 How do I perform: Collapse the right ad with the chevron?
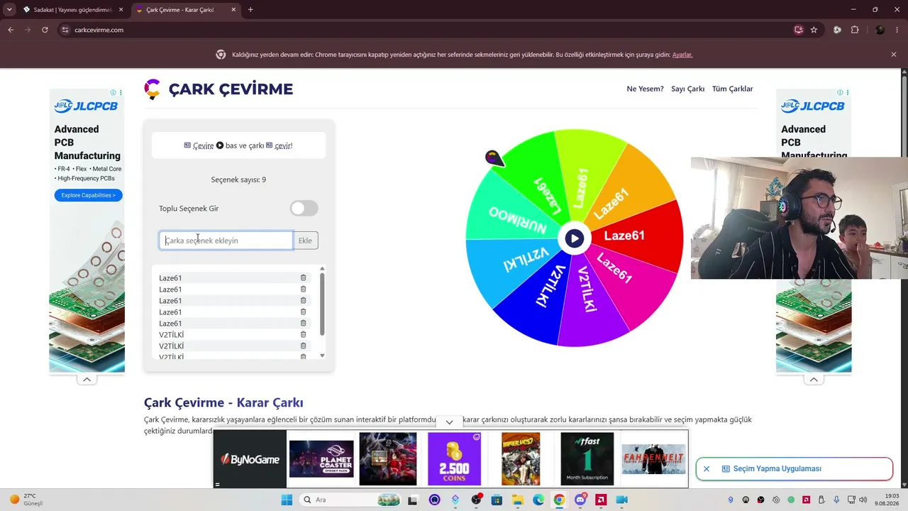coord(814,379)
